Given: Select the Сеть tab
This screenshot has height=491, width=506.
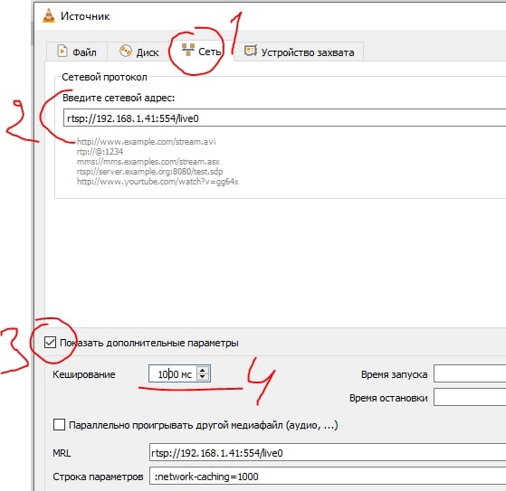Looking at the screenshot, I should (201, 51).
